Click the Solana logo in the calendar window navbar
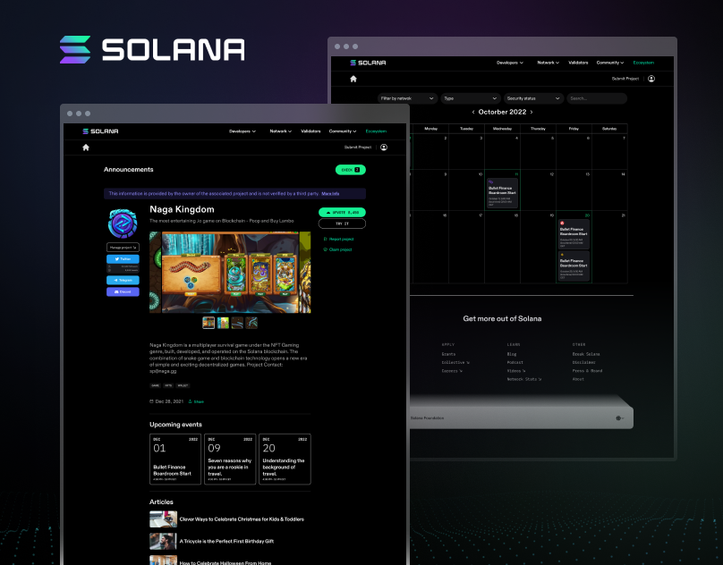Screen dimensions: 723x565 click(368, 63)
